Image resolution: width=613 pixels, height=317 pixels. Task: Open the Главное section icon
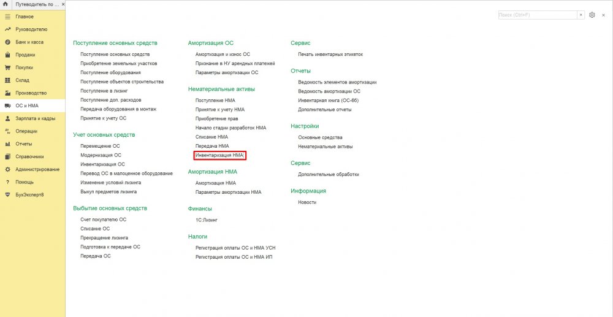tap(7, 17)
